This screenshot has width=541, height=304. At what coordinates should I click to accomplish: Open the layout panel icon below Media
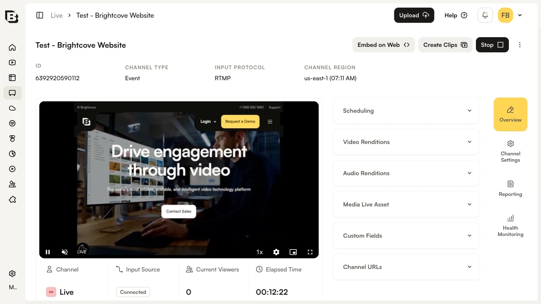click(12, 78)
